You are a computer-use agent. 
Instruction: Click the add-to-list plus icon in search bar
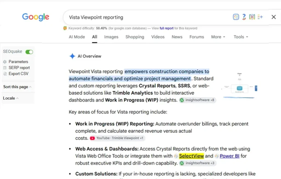pos(260,17)
